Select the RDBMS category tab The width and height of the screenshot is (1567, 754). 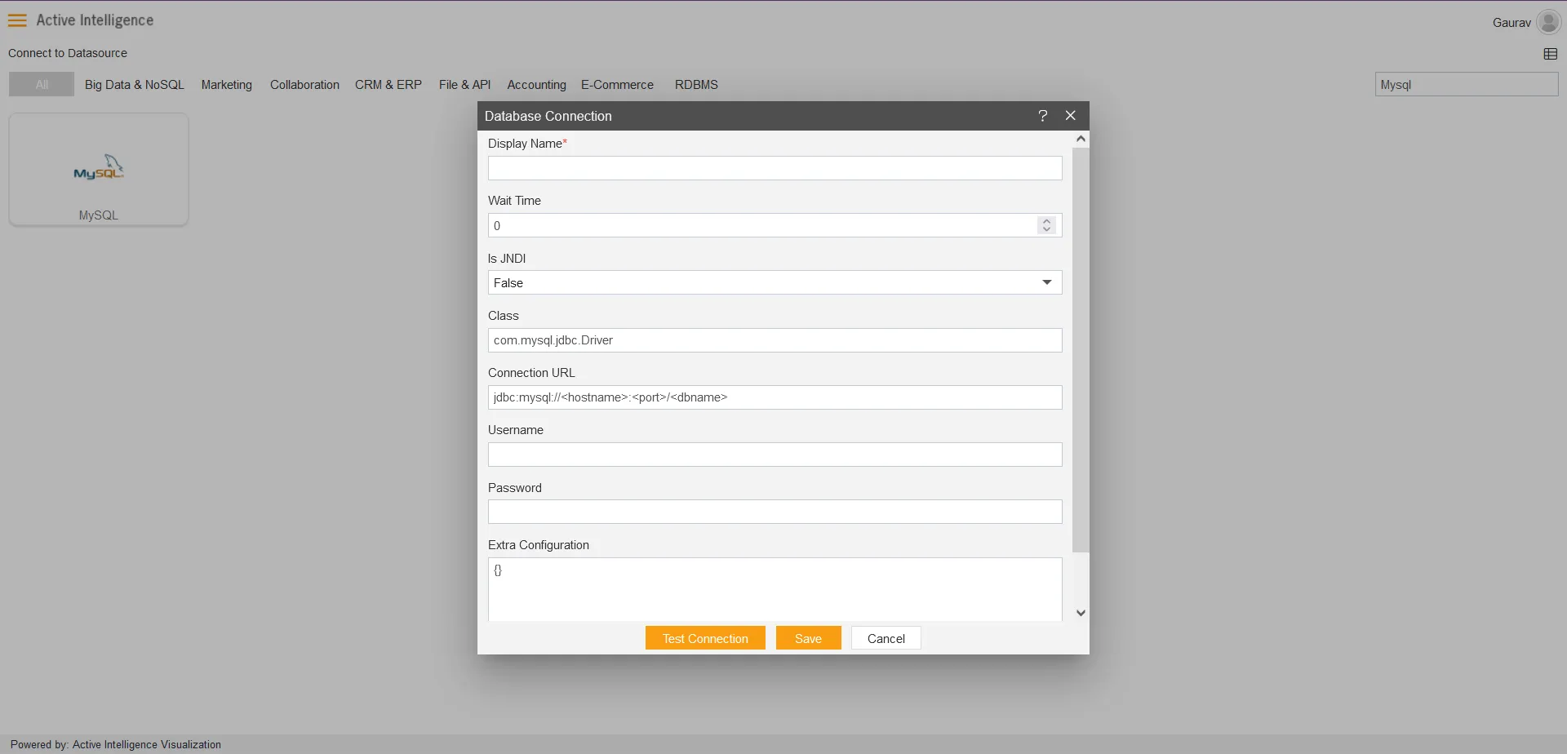[x=696, y=85]
